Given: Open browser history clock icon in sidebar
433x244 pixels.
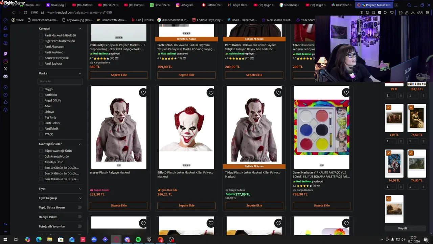Looking at the screenshot, I should (5, 95).
